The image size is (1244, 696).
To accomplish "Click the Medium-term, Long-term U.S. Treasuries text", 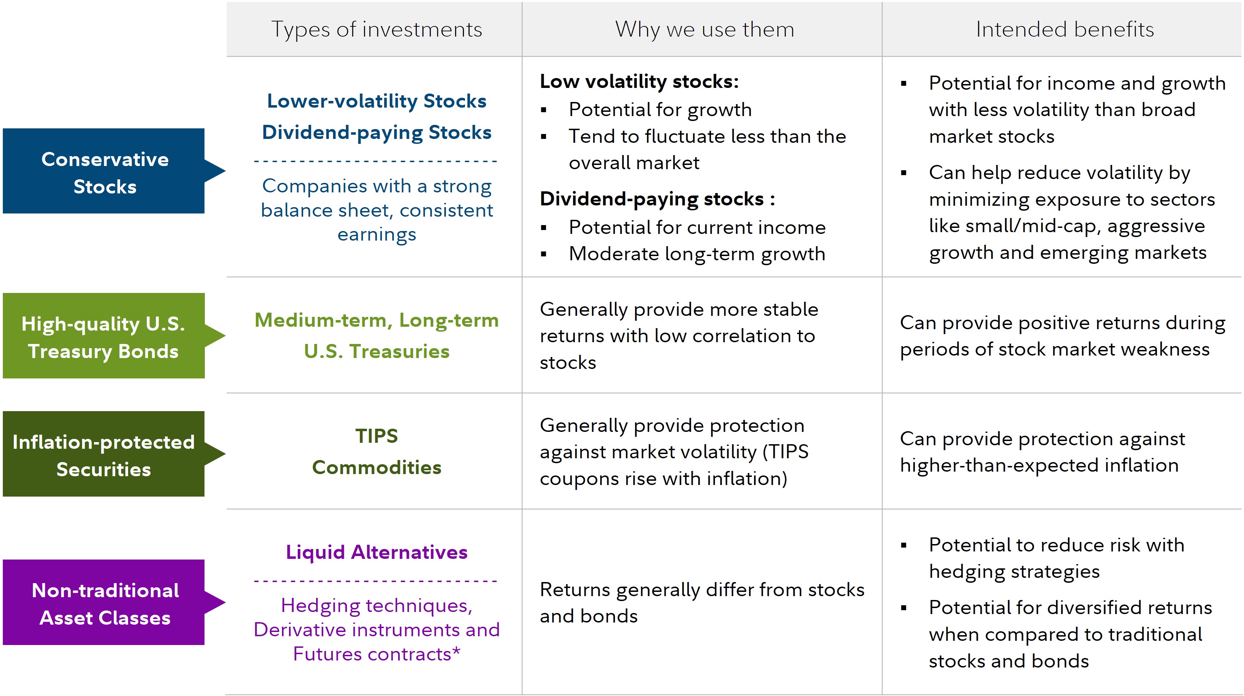I will point(376,336).
